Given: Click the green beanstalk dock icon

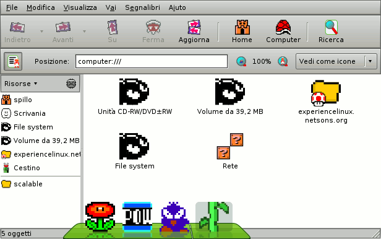Looking at the screenshot, I should [214, 216].
